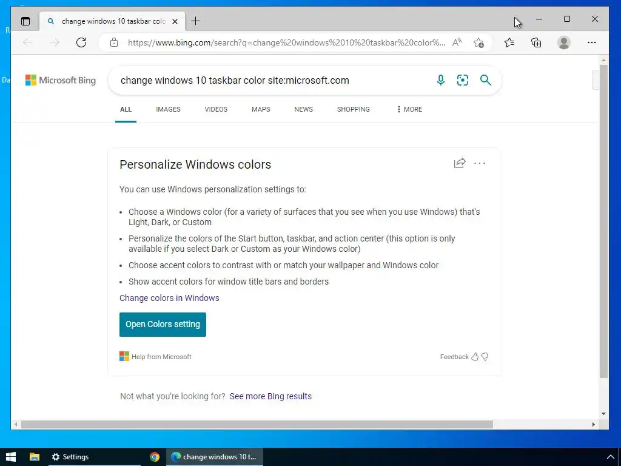This screenshot has height=466, width=621.
Task: Switch to Settings window in taskbar
Action: pyautogui.click(x=94, y=457)
